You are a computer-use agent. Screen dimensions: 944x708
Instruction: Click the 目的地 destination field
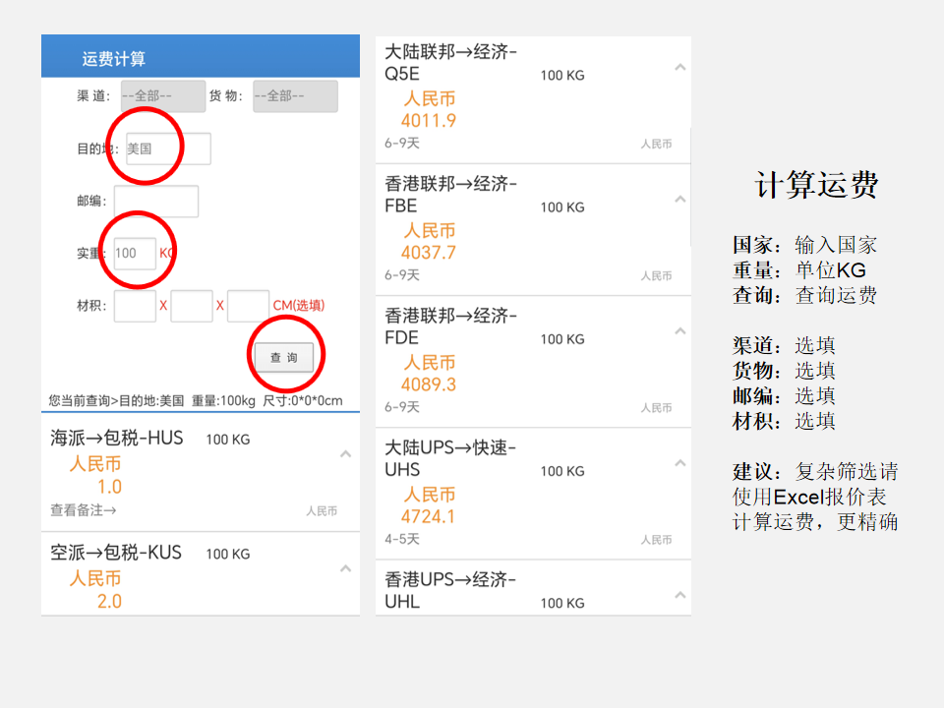coord(168,148)
